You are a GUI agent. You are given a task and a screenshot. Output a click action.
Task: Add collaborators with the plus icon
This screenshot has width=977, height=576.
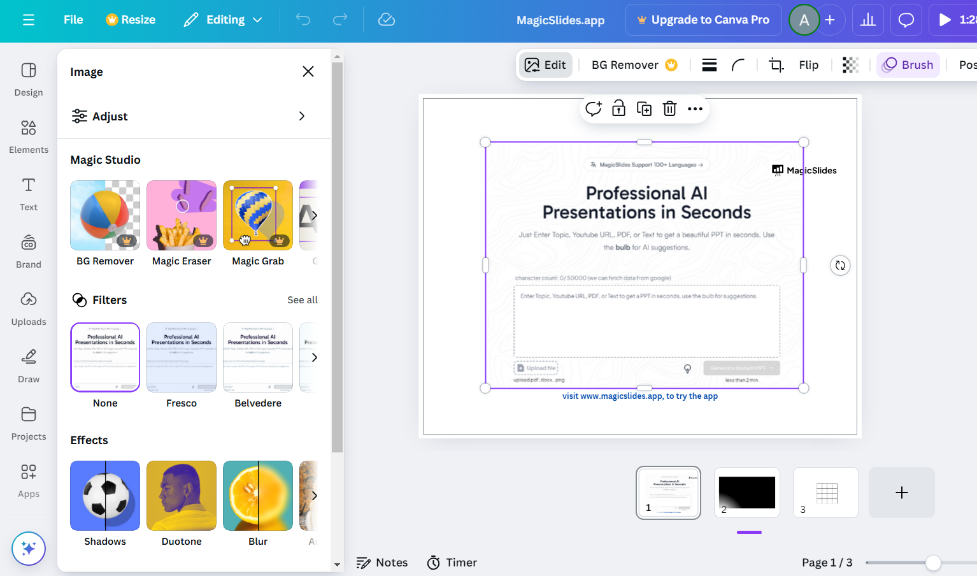pos(830,20)
